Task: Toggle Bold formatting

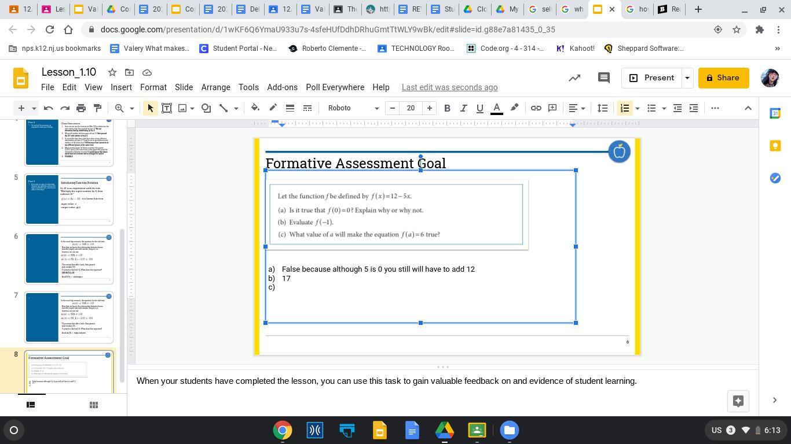Action: [x=447, y=108]
